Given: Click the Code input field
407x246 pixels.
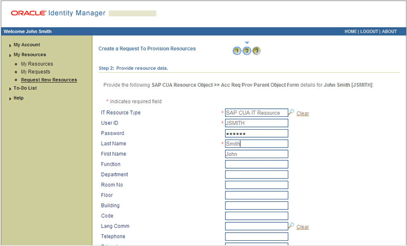Looking at the screenshot, I should (256, 216).
